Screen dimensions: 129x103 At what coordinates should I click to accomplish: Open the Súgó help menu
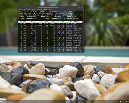pos(50,9)
